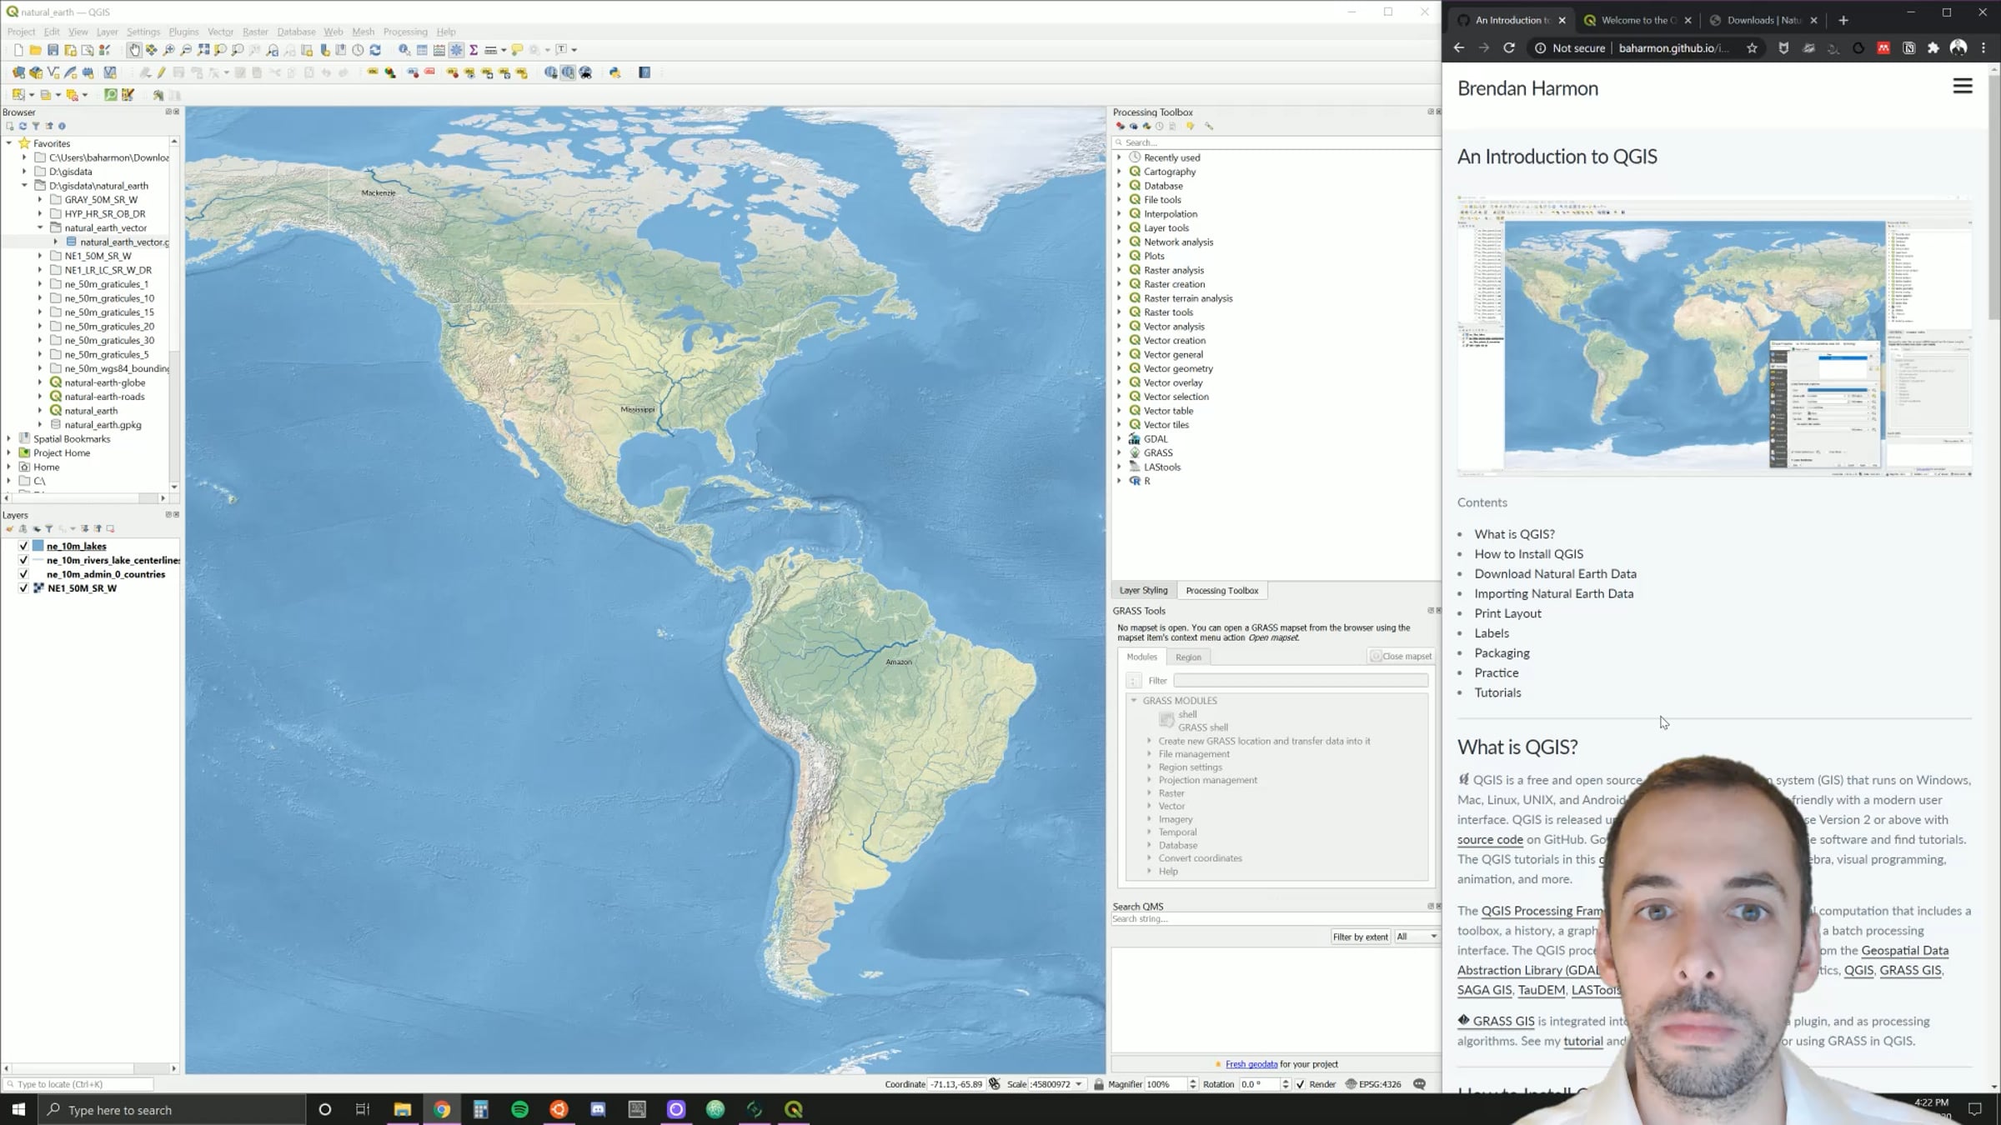Toggle NE1_50M_SR_W layer visibility
Screen dimensions: 2001x1125
tap(23, 588)
